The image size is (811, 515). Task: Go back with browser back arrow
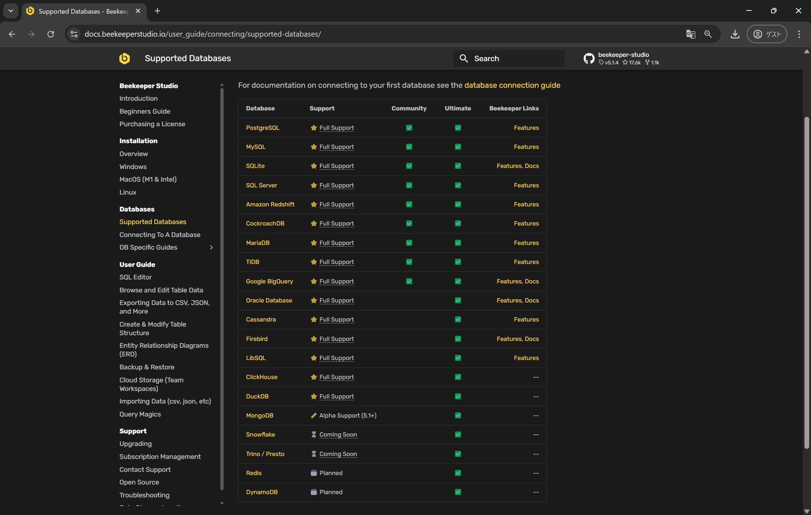click(x=12, y=34)
